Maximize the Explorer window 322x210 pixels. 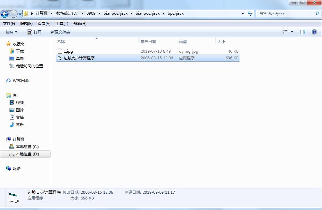point(302,2)
